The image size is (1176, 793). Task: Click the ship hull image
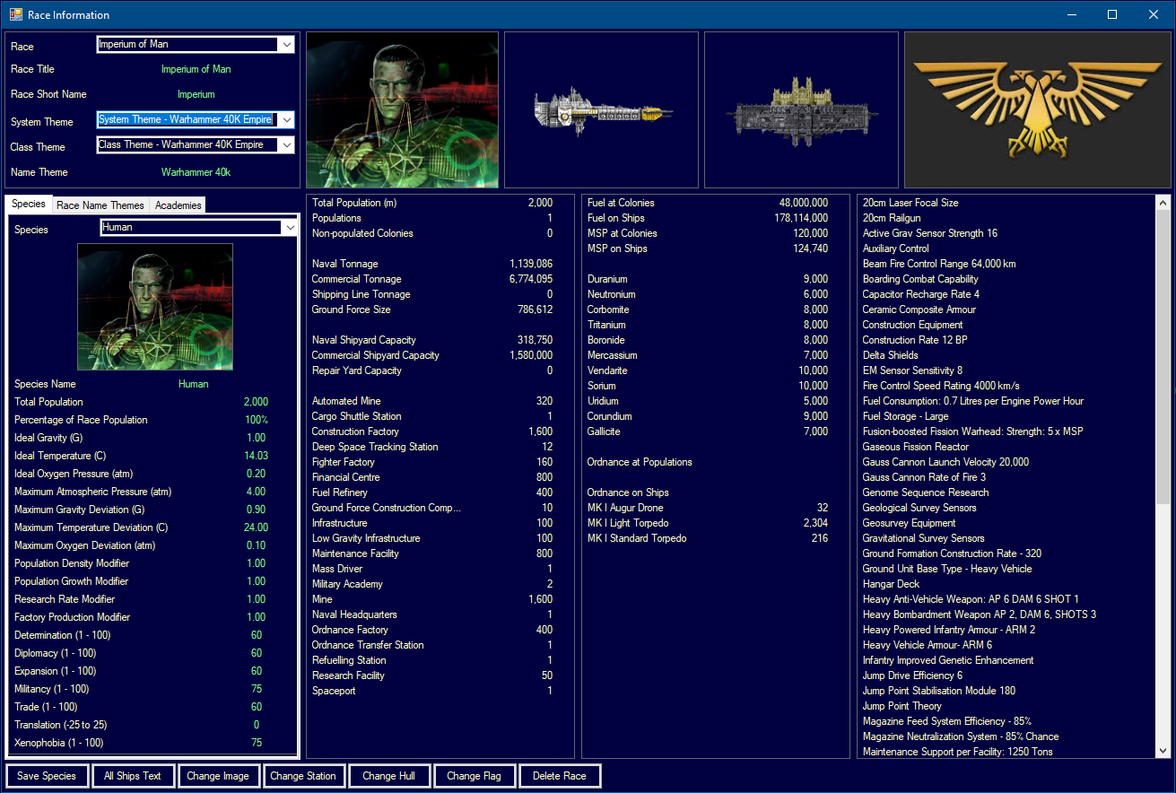click(602, 110)
